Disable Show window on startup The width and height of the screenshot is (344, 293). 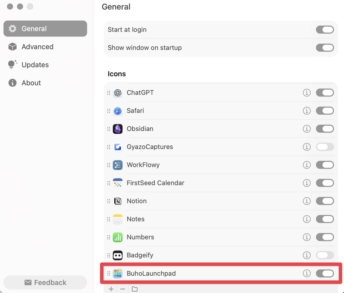(x=325, y=48)
